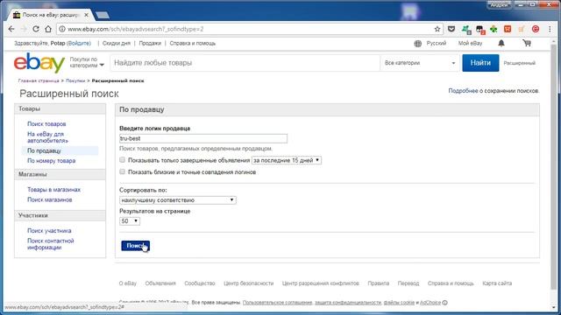This screenshot has width=561, height=315.
Task: Select 'Русский' language option
Action: [437, 43]
